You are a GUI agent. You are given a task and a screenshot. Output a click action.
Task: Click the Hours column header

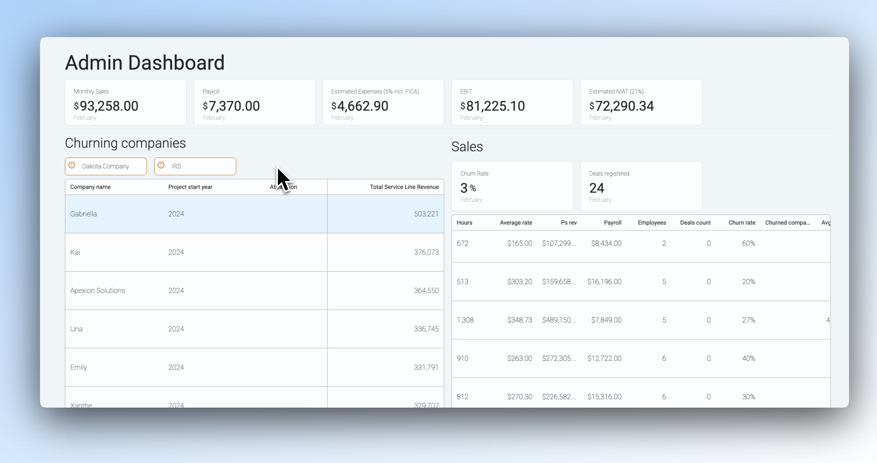point(464,223)
